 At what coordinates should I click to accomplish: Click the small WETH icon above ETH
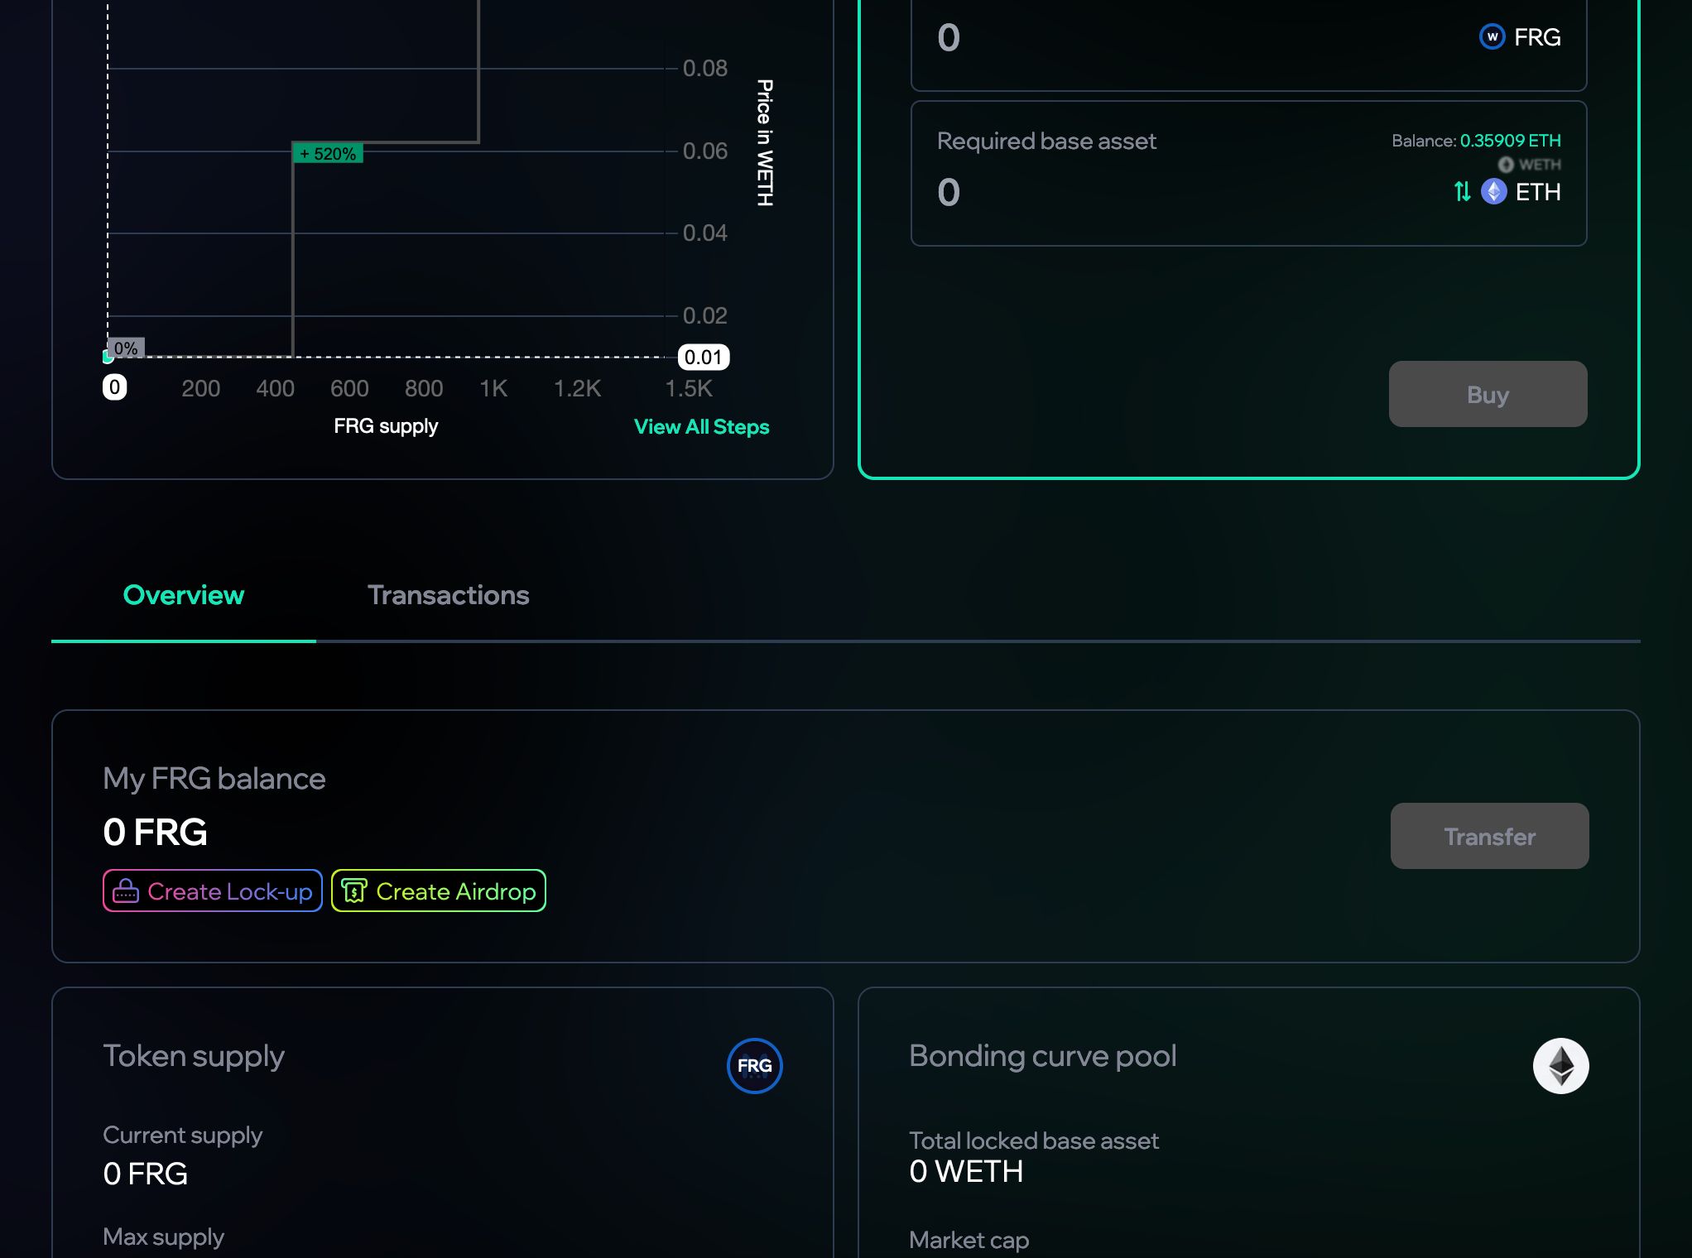coord(1506,165)
